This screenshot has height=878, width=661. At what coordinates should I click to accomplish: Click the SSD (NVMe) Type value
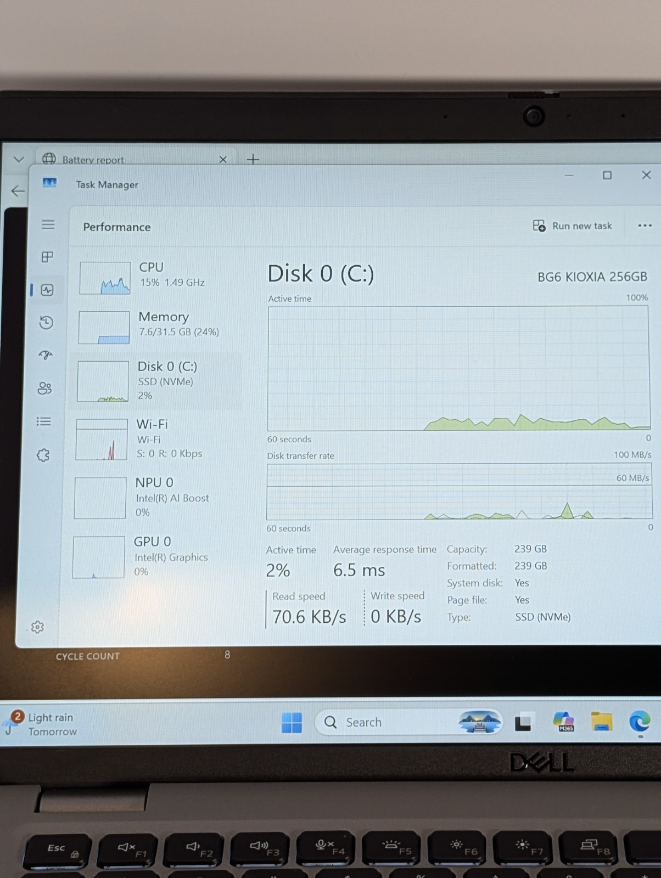pos(543,617)
